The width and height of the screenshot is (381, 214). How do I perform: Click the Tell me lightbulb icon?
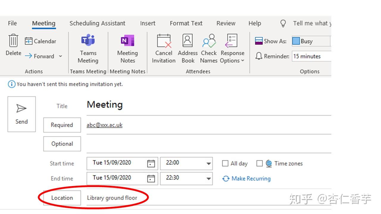point(283,23)
